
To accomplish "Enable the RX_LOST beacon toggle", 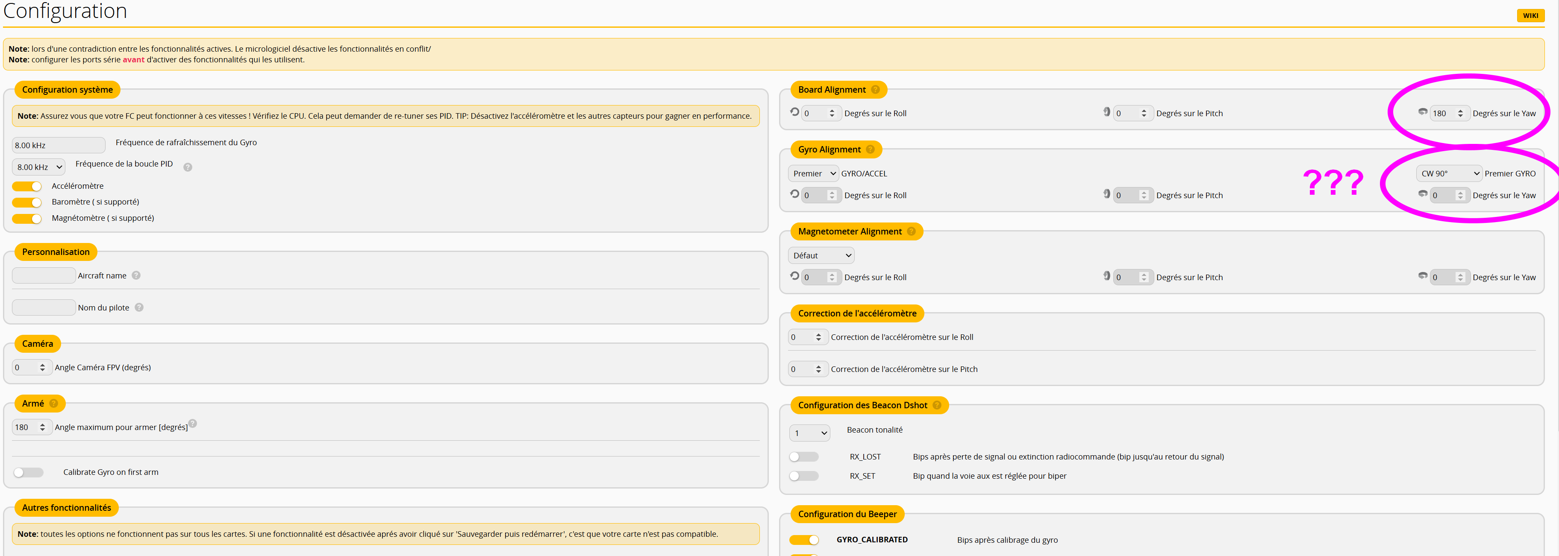I will [804, 457].
